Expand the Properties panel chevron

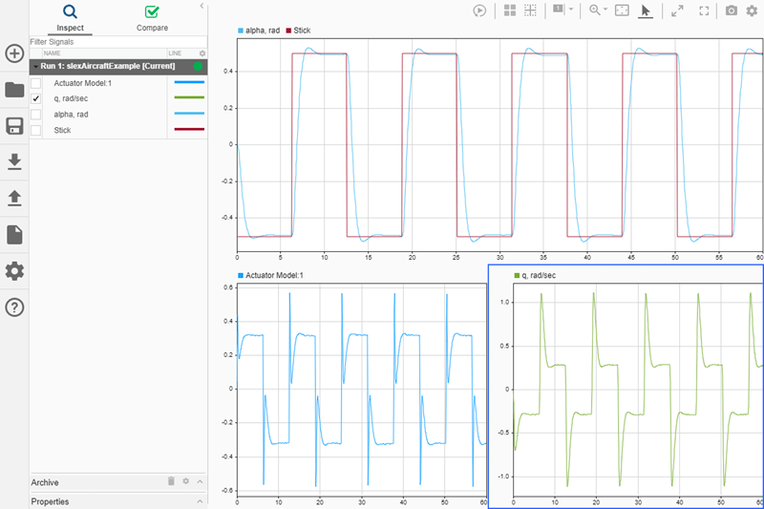201,501
